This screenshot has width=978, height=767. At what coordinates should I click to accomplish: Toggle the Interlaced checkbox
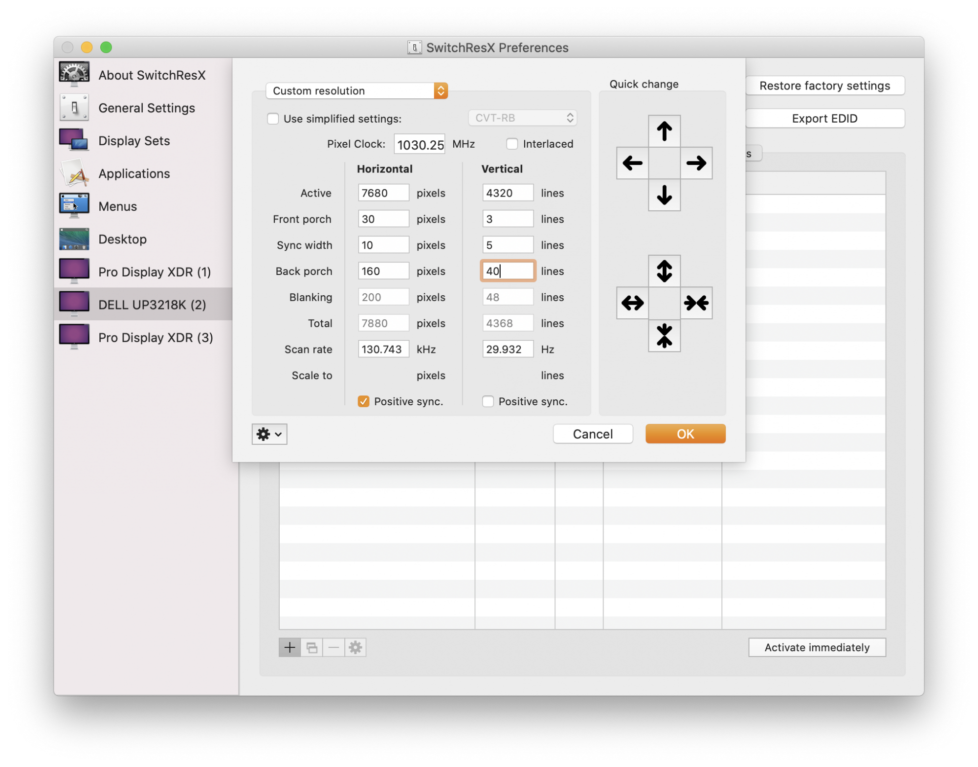(511, 144)
